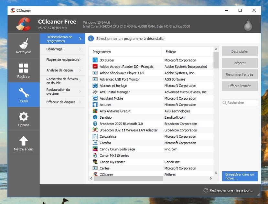The image size is (268, 204).
Task: Sort by the Programmes column header
Action: [x=125, y=52]
